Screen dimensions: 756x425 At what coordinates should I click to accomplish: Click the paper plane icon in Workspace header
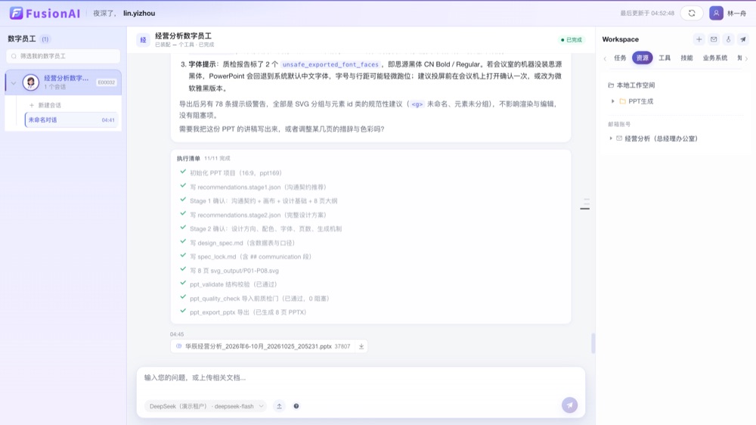pos(743,39)
